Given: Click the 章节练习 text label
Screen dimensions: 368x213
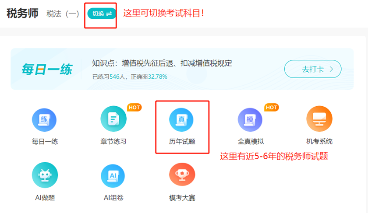Looking at the screenshot, I should coord(113,142).
